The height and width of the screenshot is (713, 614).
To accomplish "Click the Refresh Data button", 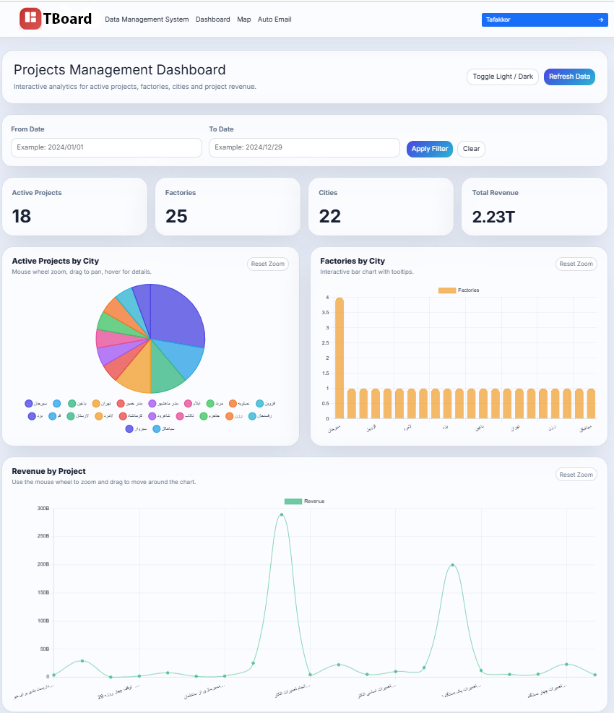I will [569, 77].
